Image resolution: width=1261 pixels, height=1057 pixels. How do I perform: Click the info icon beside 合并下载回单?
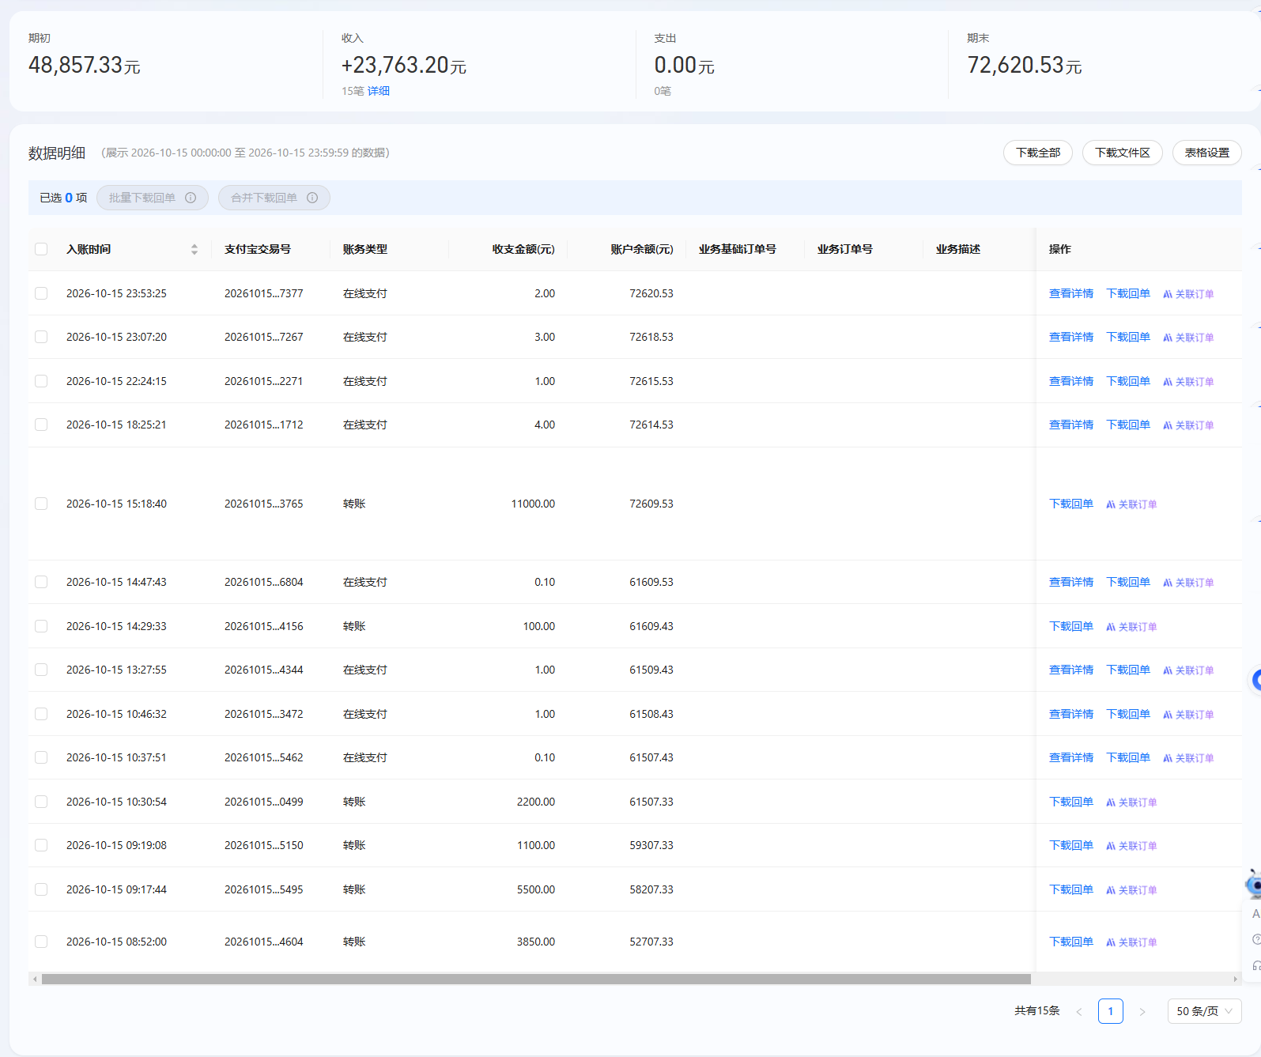click(312, 198)
